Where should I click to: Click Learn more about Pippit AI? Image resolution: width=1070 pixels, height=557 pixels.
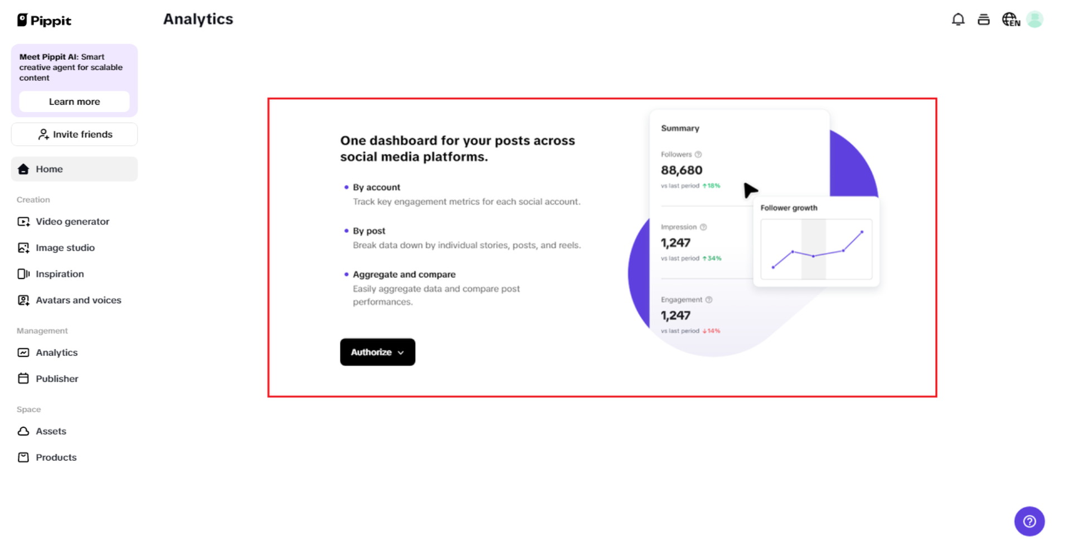(x=74, y=101)
